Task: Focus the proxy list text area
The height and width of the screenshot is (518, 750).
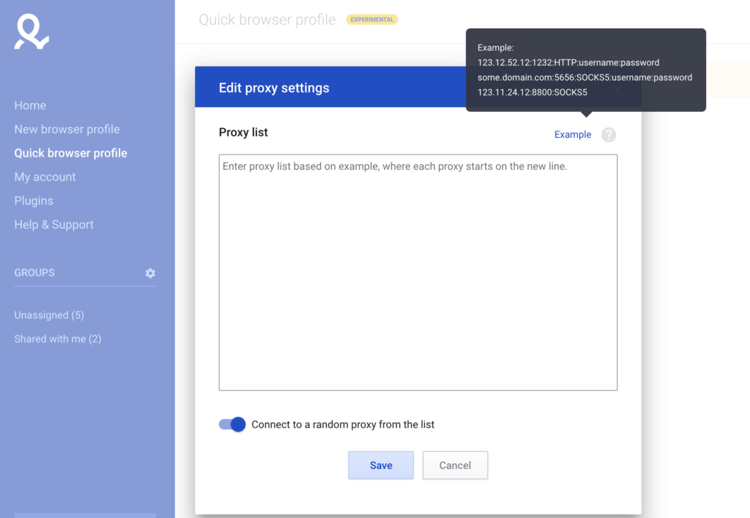Action: click(418, 273)
